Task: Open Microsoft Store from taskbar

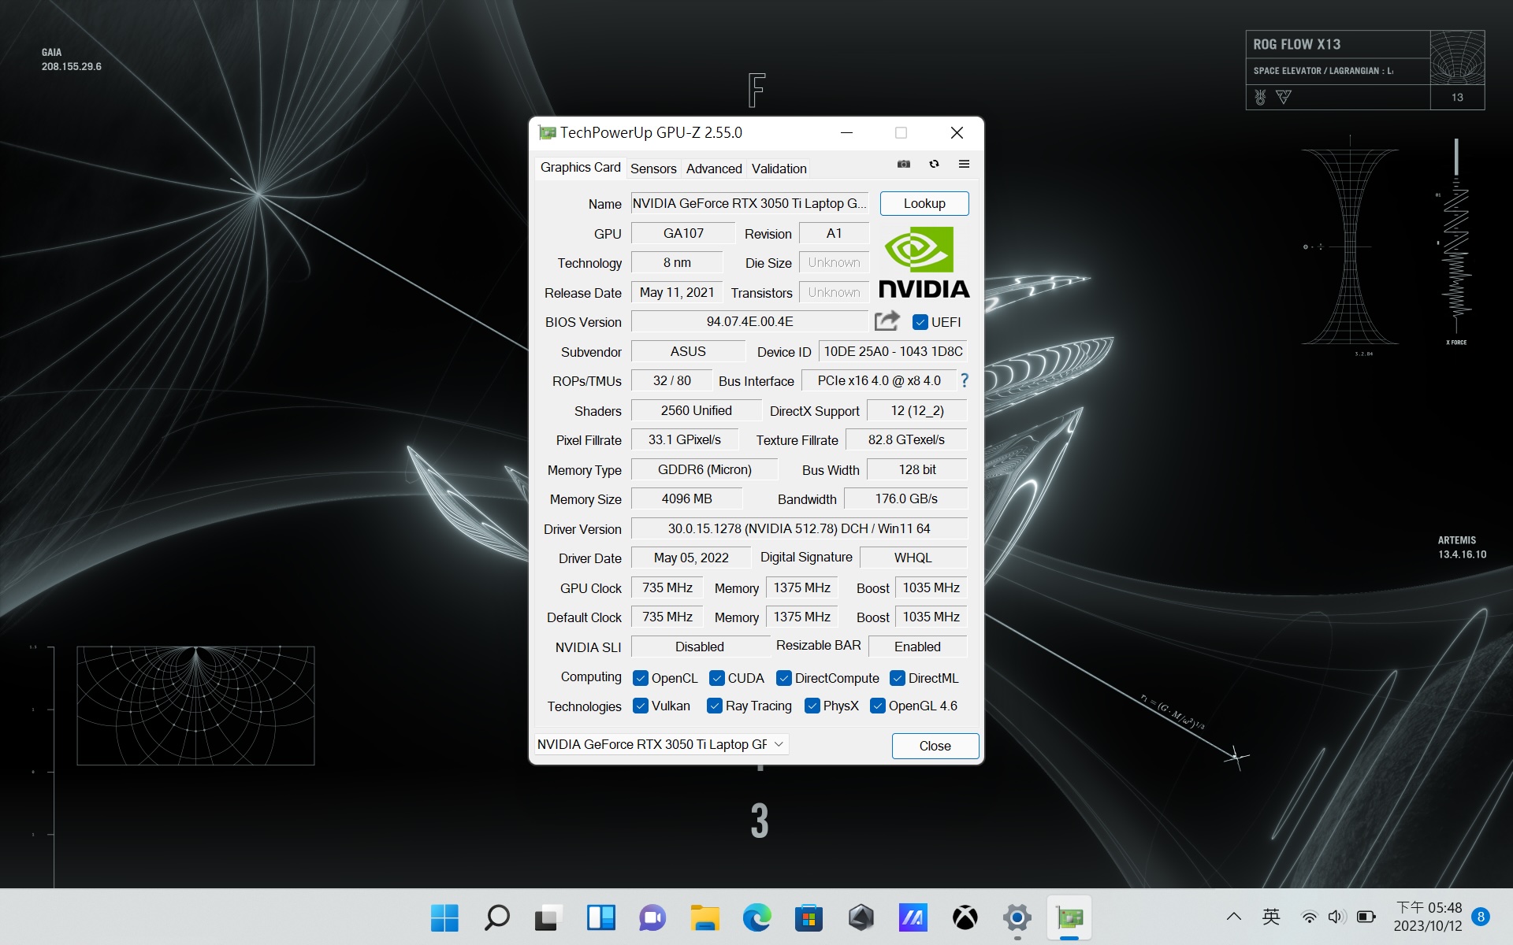Action: tap(809, 917)
